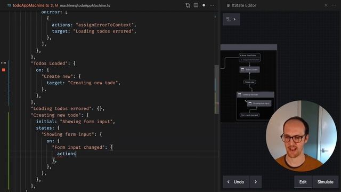Screen dimensions: 341x192
Task: Select the Showing form input state node
Action: pyautogui.click(x=259, y=103)
